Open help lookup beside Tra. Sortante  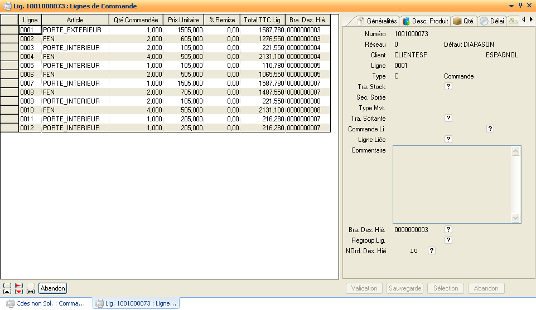tap(448, 119)
